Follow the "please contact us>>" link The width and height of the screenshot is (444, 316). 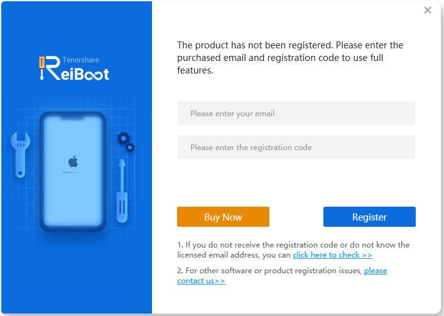click(x=376, y=271)
